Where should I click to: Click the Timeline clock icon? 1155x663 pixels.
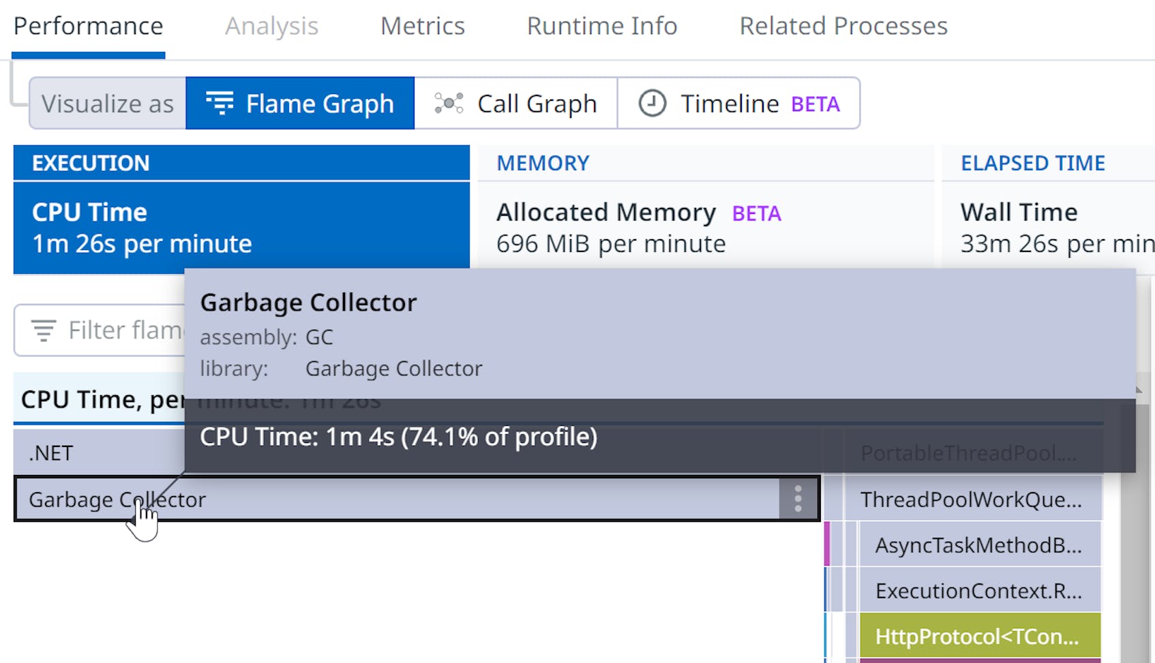point(651,104)
